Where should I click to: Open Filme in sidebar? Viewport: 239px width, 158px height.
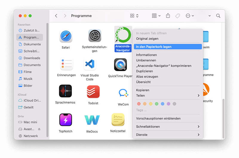pos(30,72)
